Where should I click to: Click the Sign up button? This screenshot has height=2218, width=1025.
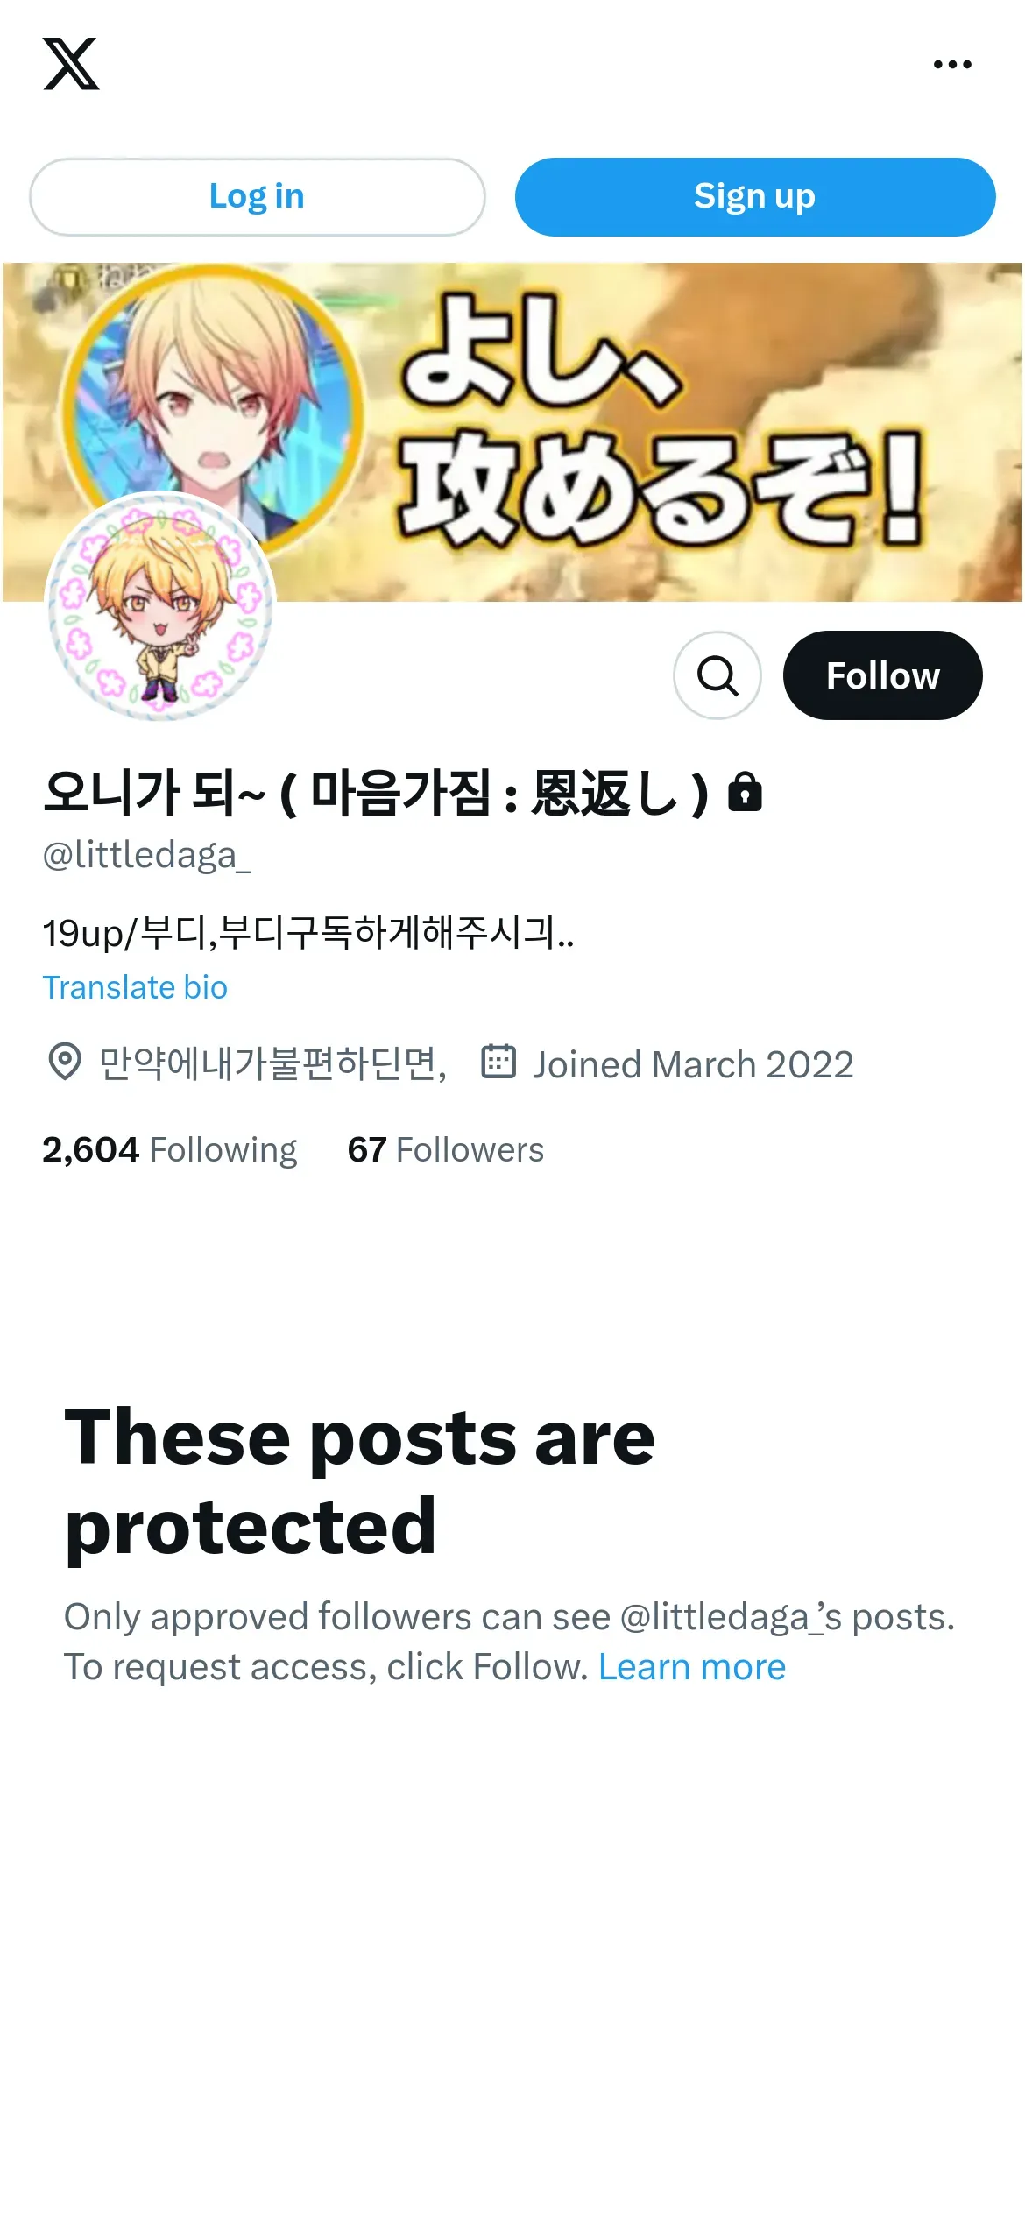755,197
